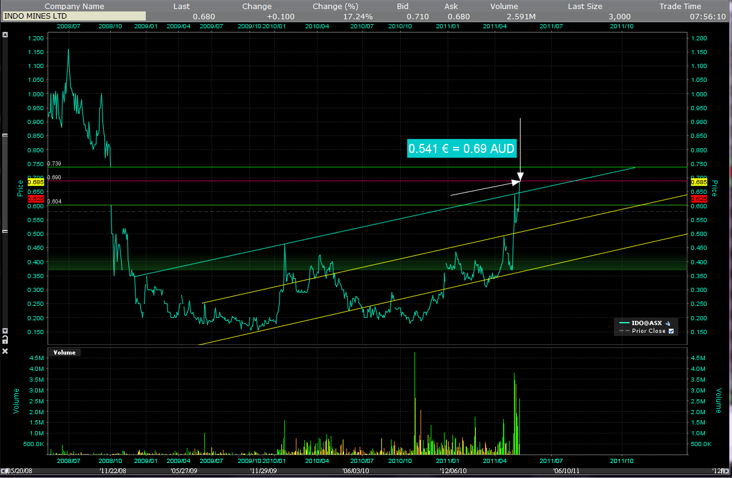Click the Company Name column header
The width and height of the screenshot is (732, 478).
click(74, 6)
